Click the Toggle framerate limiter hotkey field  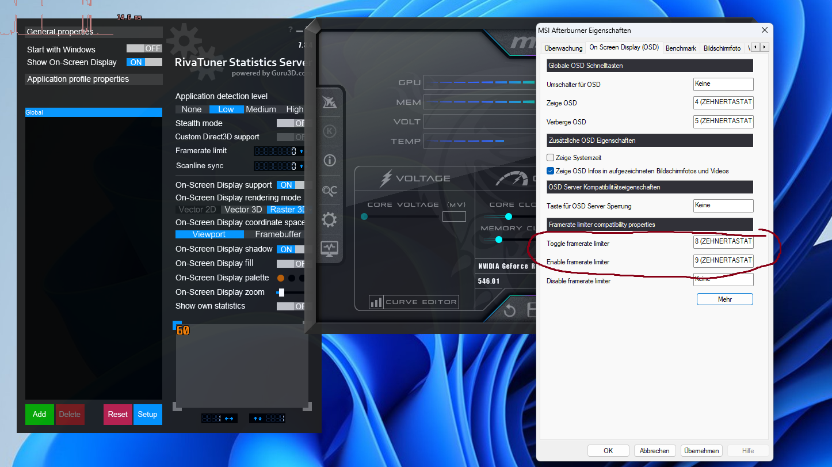click(723, 242)
